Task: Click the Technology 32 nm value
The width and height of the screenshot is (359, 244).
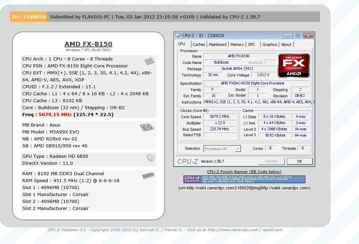Action: tap(213, 75)
